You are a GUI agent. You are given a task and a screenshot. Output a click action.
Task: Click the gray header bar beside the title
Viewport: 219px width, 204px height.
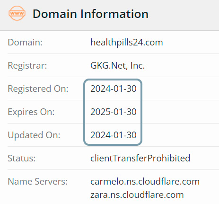[183, 15]
